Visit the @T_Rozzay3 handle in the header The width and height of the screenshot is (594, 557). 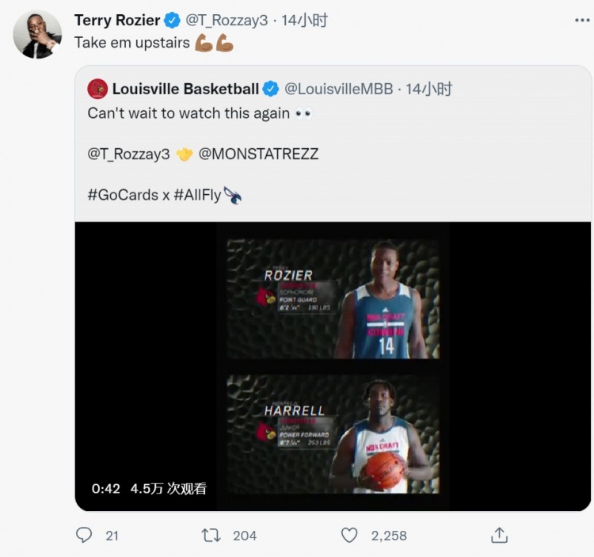coord(227,20)
